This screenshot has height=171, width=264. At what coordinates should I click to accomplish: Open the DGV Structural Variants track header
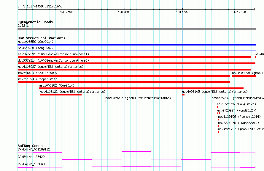[x=42, y=38]
